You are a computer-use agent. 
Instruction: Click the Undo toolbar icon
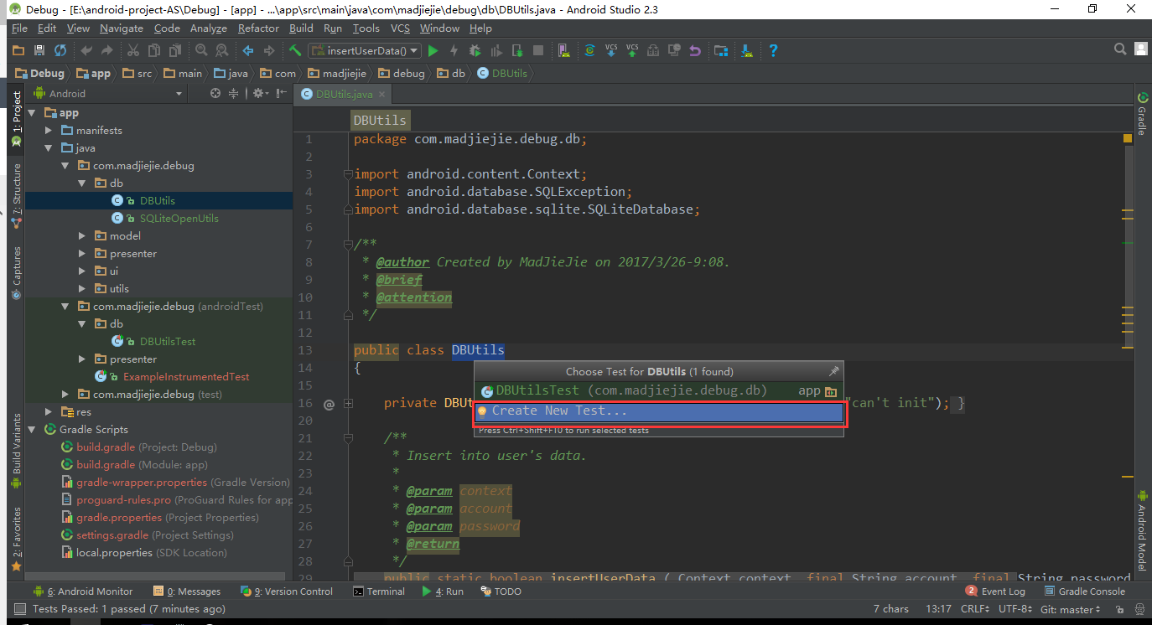86,50
